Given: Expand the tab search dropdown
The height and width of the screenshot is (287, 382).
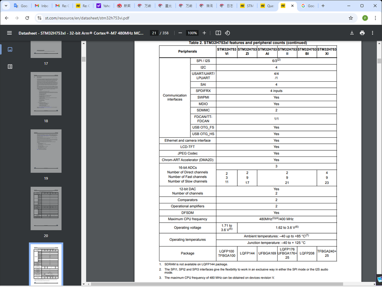Looking at the screenshot, I should point(6,6).
